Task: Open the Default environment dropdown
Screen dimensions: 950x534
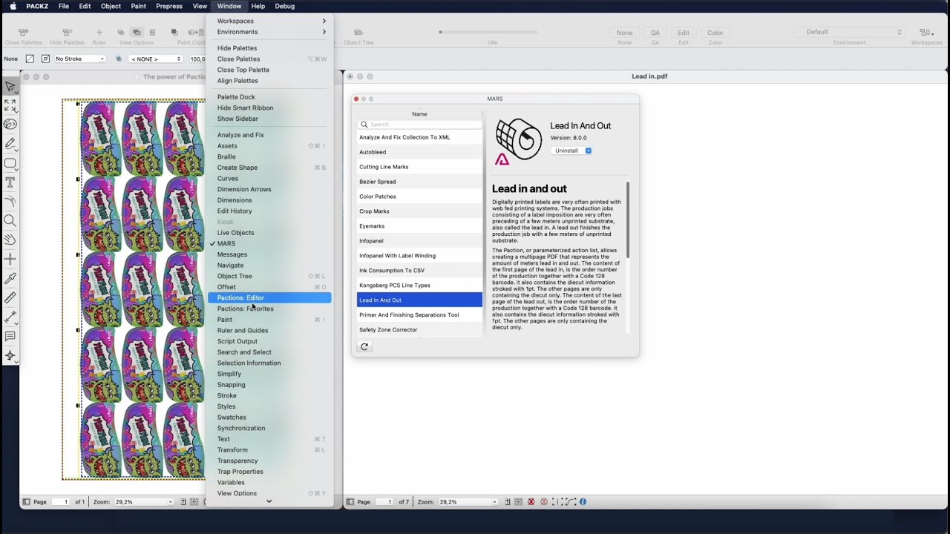Action: point(849,32)
